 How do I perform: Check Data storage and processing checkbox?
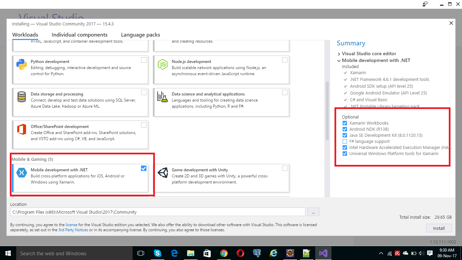click(144, 92)
